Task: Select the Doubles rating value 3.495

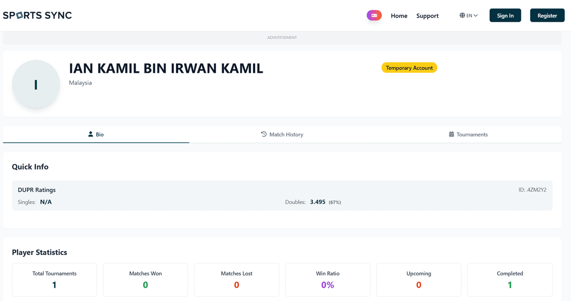Action: click(317, 202)
